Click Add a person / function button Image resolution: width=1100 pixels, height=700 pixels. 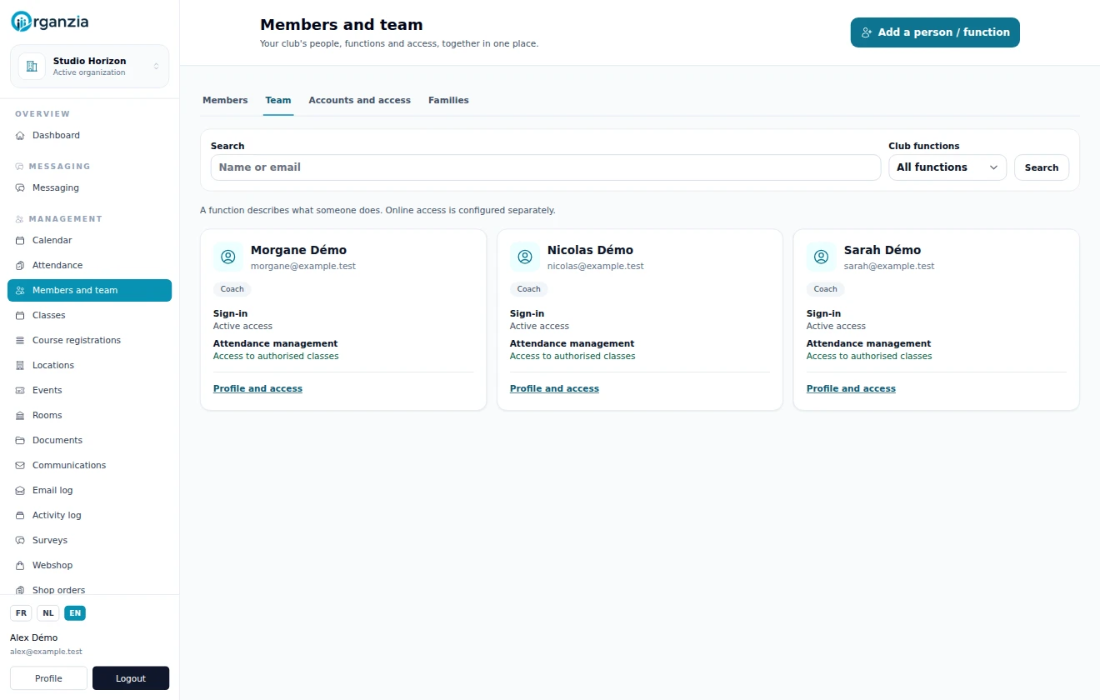pyautogui.click(x=935, y=32)
